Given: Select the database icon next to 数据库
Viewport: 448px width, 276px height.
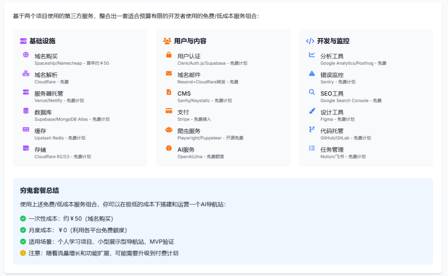Looking at the screenshot, I should pyautogui.click(x=26, y=111).
